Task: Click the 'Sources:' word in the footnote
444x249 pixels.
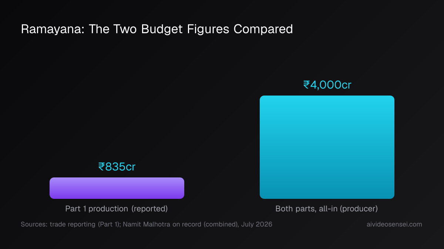Action: click(34, 224)
